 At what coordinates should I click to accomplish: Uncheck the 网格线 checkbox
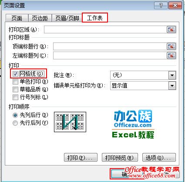(x=15, y=74)
